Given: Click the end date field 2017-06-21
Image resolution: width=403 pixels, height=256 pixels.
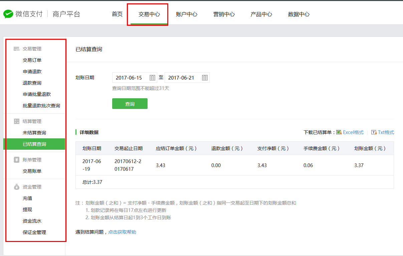Looking at the screenshot, I should [x=183, y=78].
